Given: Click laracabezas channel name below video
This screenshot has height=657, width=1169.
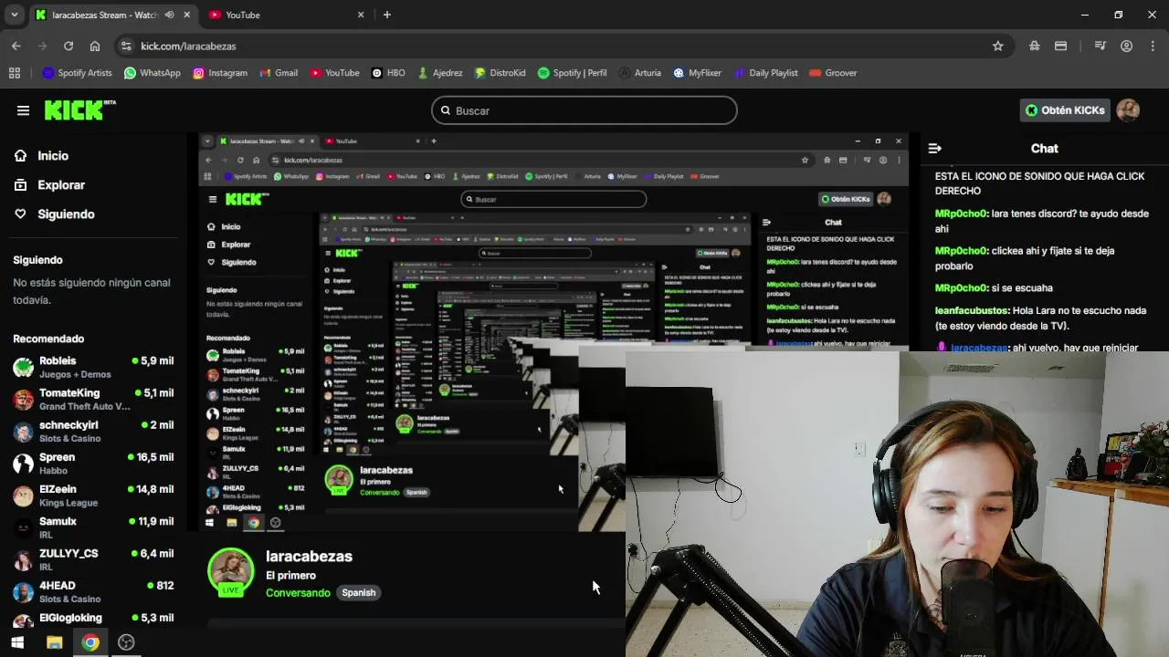Looking at the screenshot, I should pos(309,557).
